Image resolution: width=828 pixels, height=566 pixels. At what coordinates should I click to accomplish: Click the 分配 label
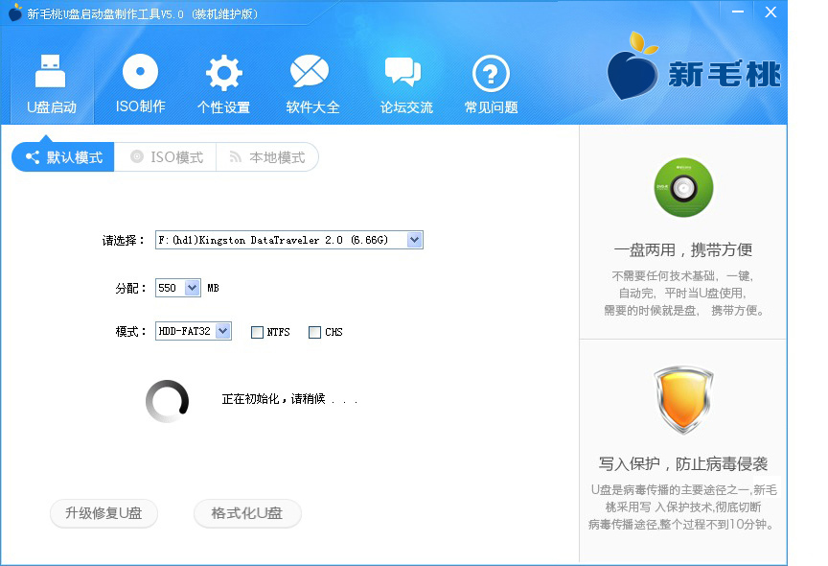tap(130, 289)
